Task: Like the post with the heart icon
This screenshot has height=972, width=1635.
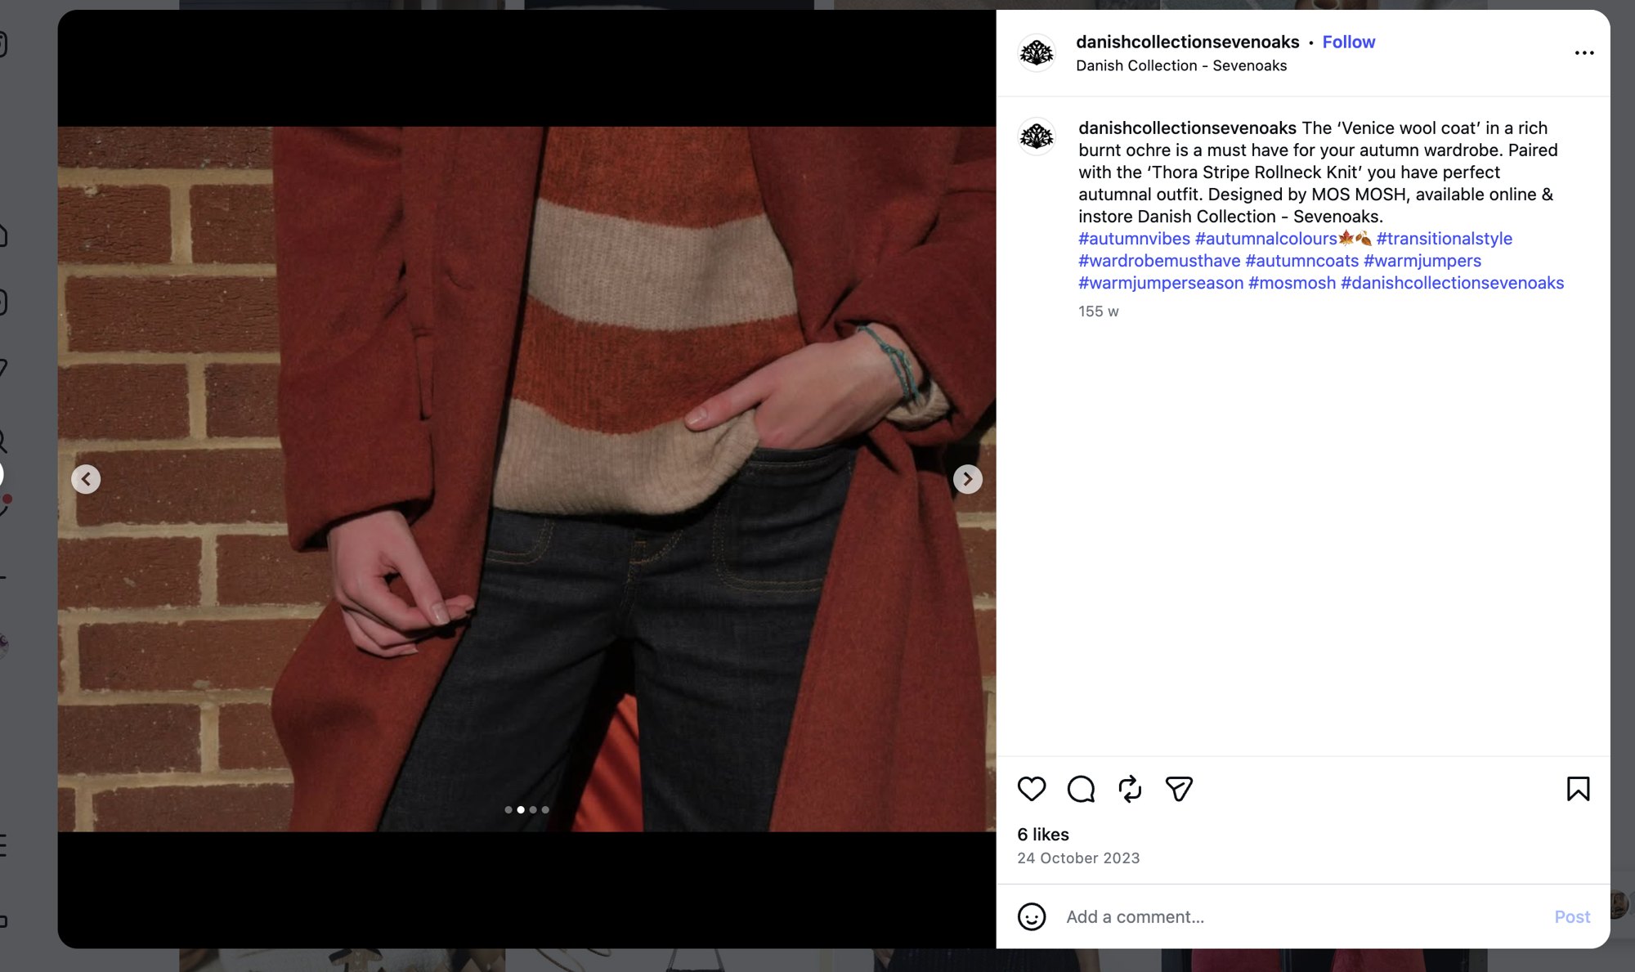Action: click(x=1032, y=789)
